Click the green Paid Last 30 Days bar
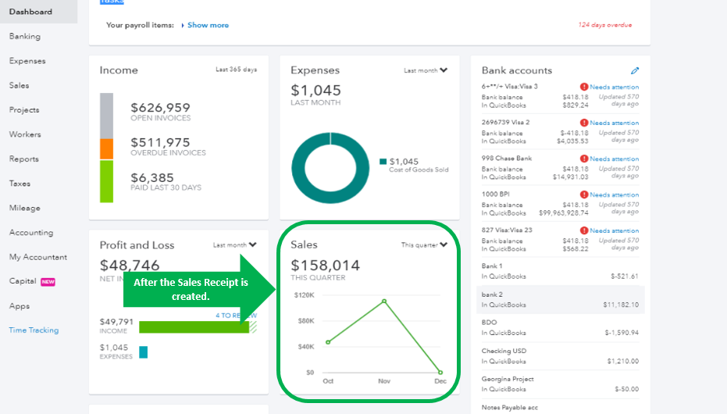 tap(107, 181)
